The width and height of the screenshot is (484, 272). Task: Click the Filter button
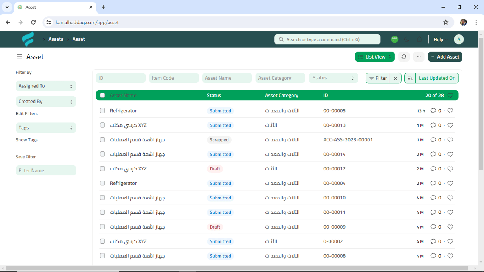tap(378, 78)
